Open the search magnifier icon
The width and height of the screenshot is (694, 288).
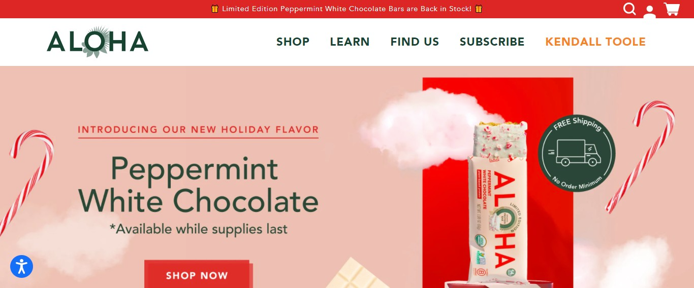point(629,9)
